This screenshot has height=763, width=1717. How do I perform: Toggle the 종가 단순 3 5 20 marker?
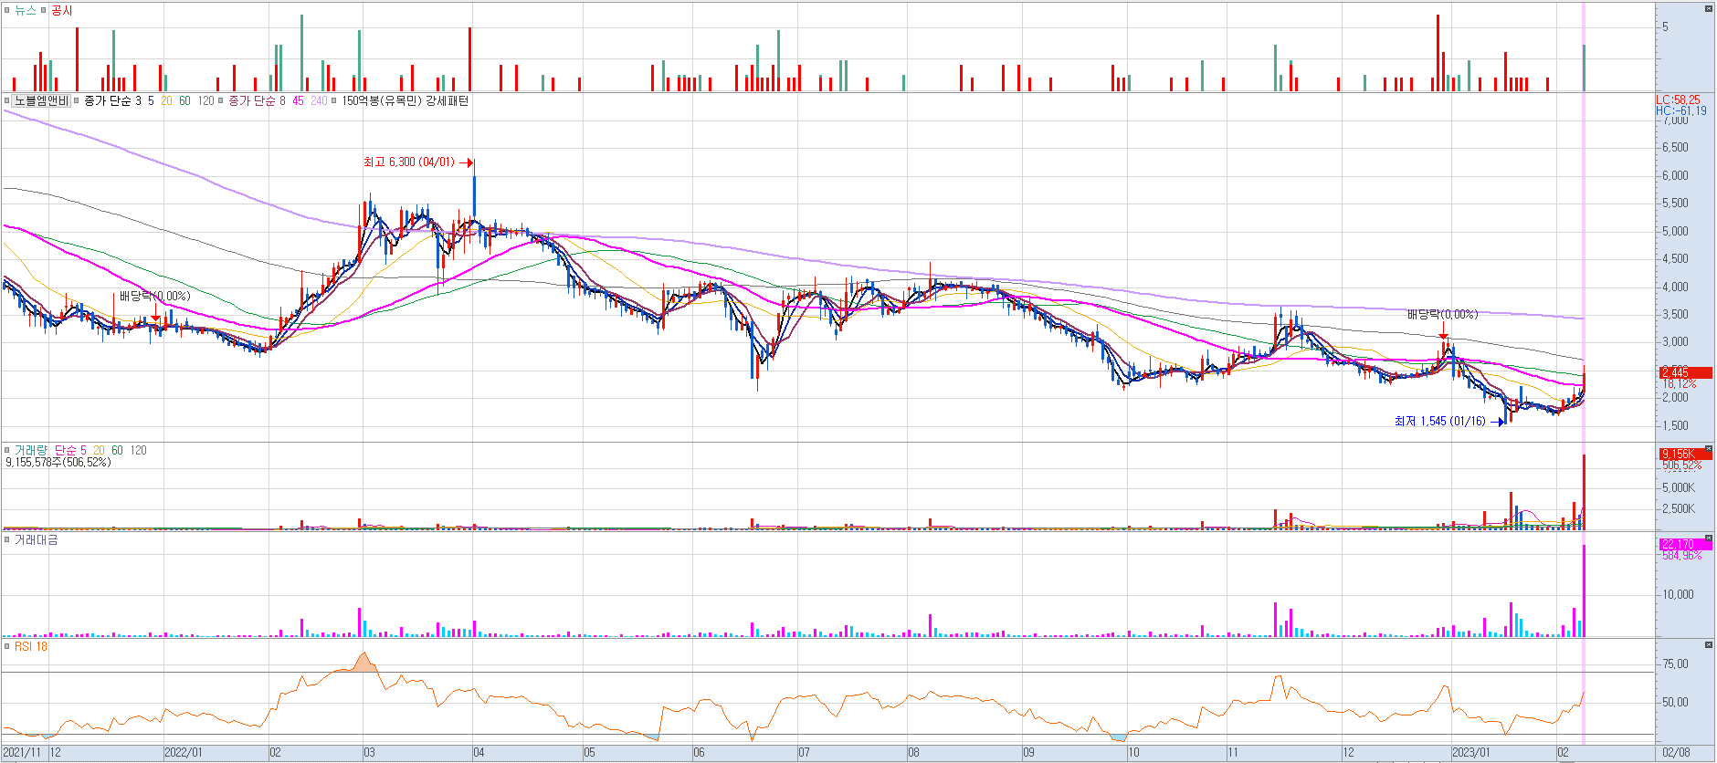(x=77, y=101)
